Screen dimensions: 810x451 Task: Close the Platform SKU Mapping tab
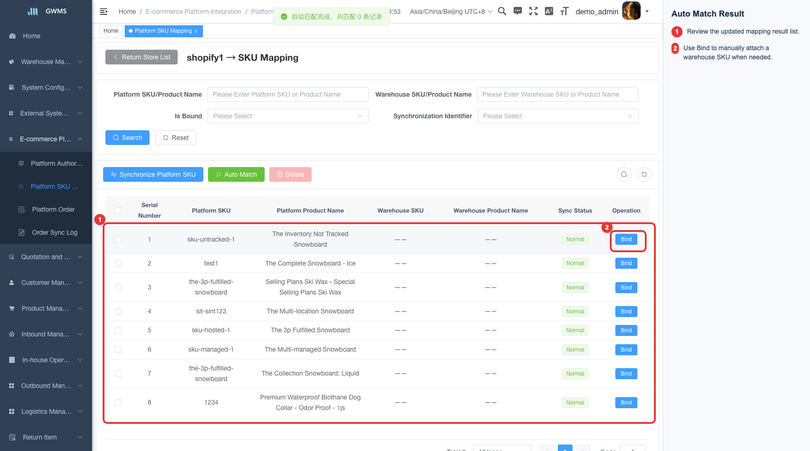(196, 31)
